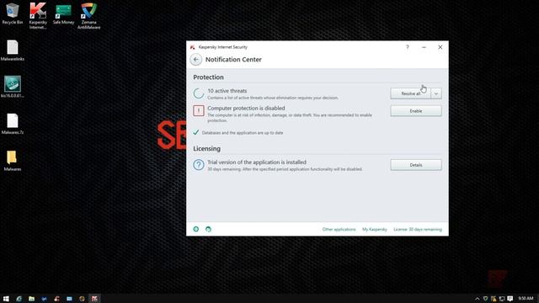Click the red protection disabled warning icon
The height and width of the screenshot is (303, 539).
[199, 110]
